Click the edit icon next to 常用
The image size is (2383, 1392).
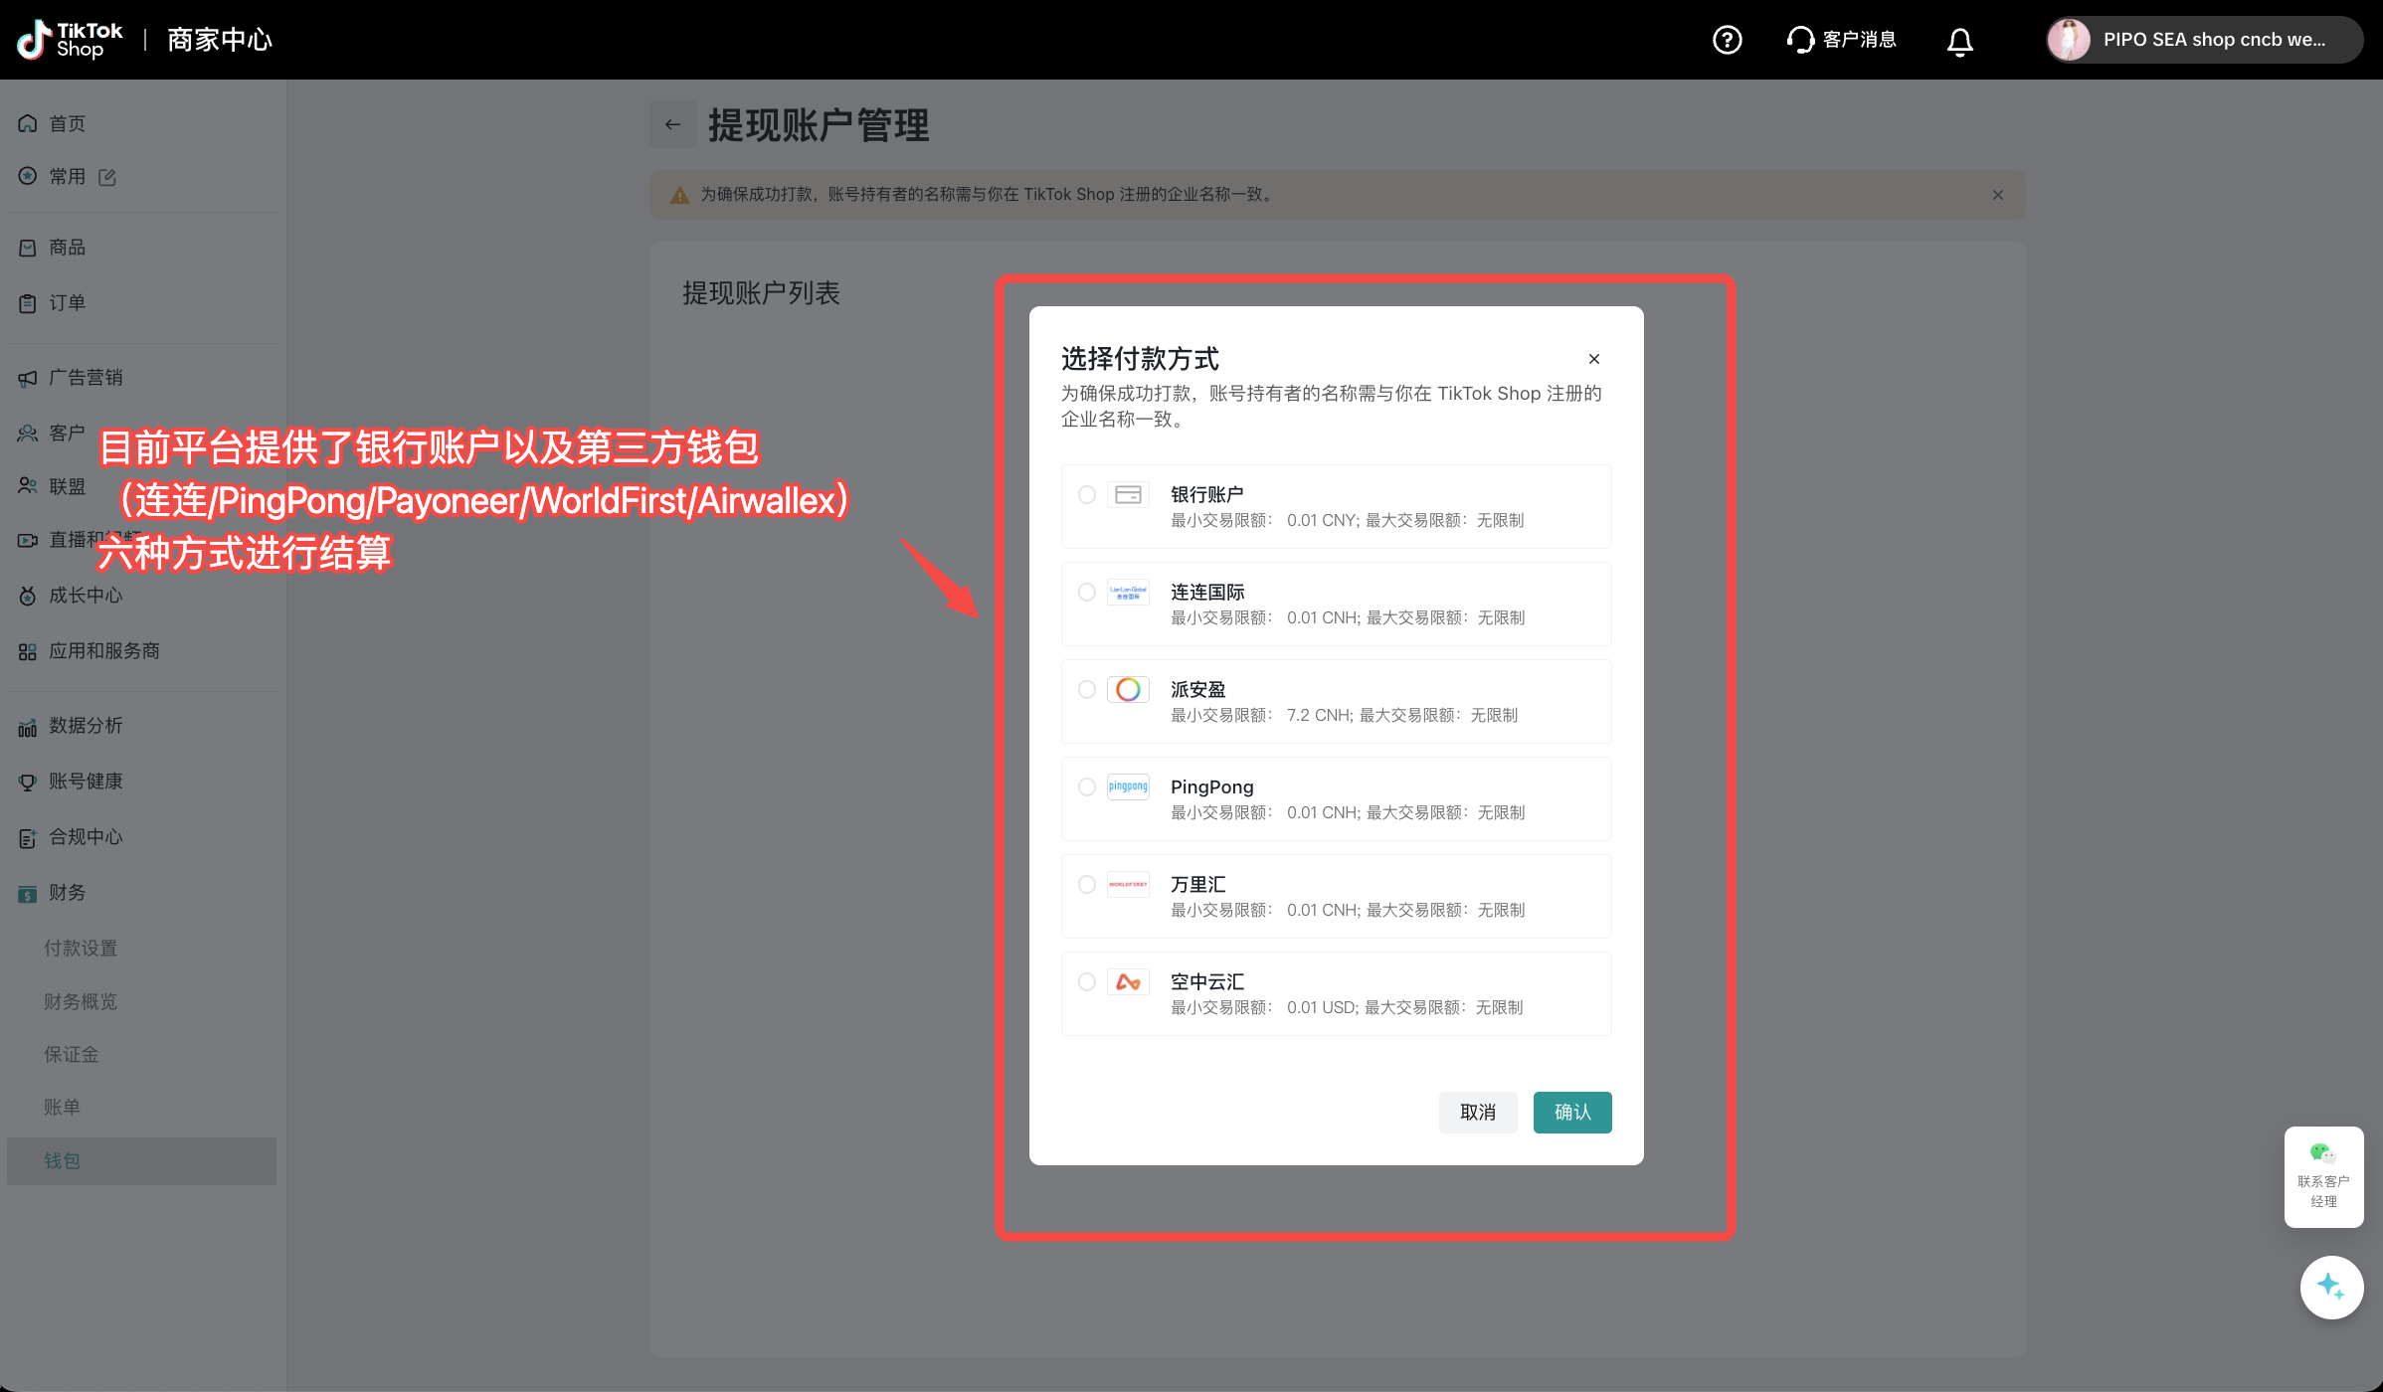tap(107, 177)
